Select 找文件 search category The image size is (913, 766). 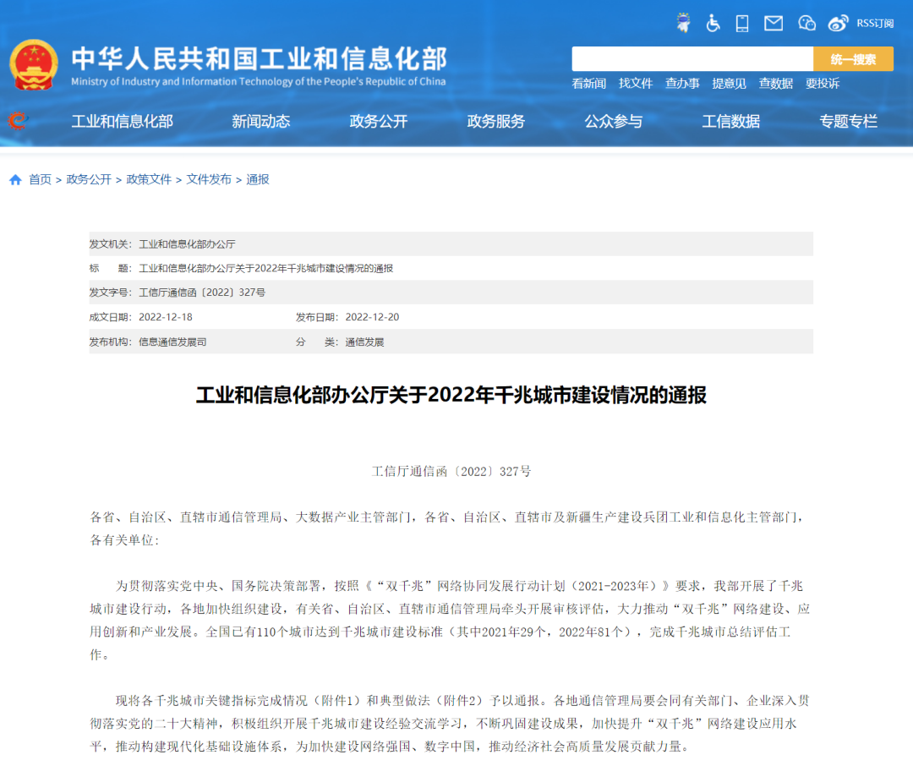click(x=635, y=84)
